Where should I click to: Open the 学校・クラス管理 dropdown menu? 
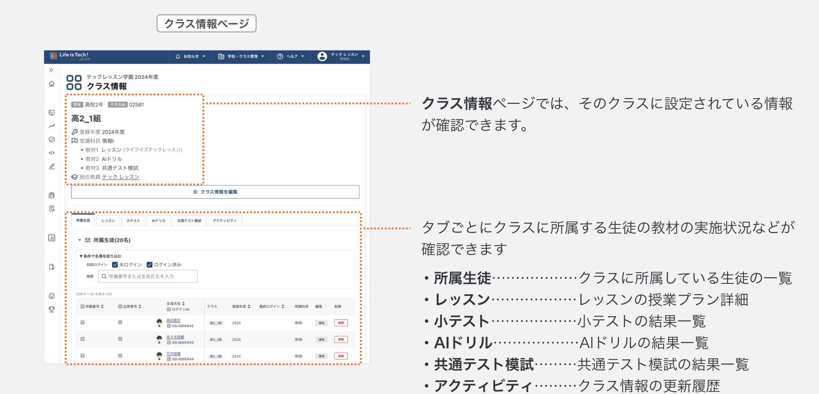click(x=242, y=57)
